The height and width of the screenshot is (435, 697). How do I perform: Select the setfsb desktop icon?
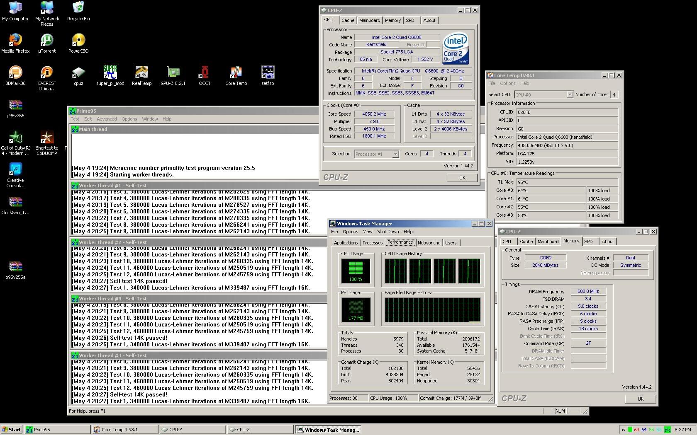click(268, 76)
